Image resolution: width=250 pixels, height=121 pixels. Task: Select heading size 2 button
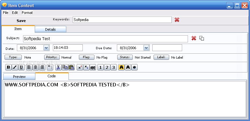[107, 67]
